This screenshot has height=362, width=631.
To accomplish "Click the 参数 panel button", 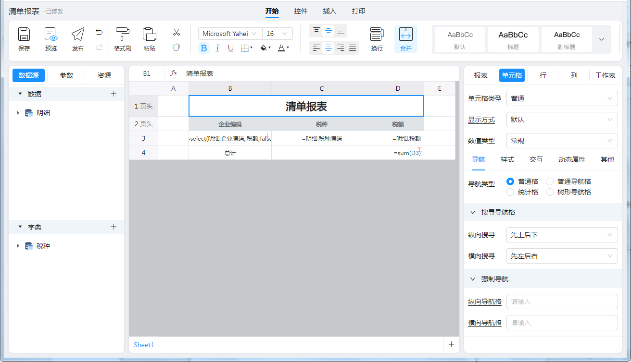I will click(66, 75).
